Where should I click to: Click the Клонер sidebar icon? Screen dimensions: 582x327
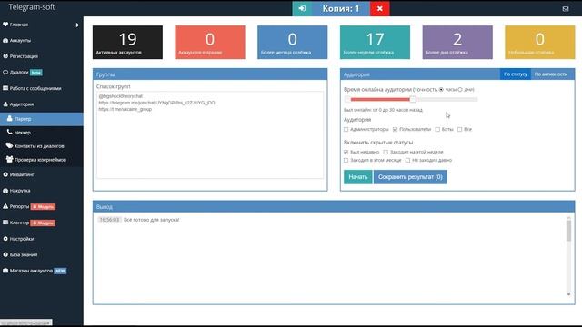[5, 223]
